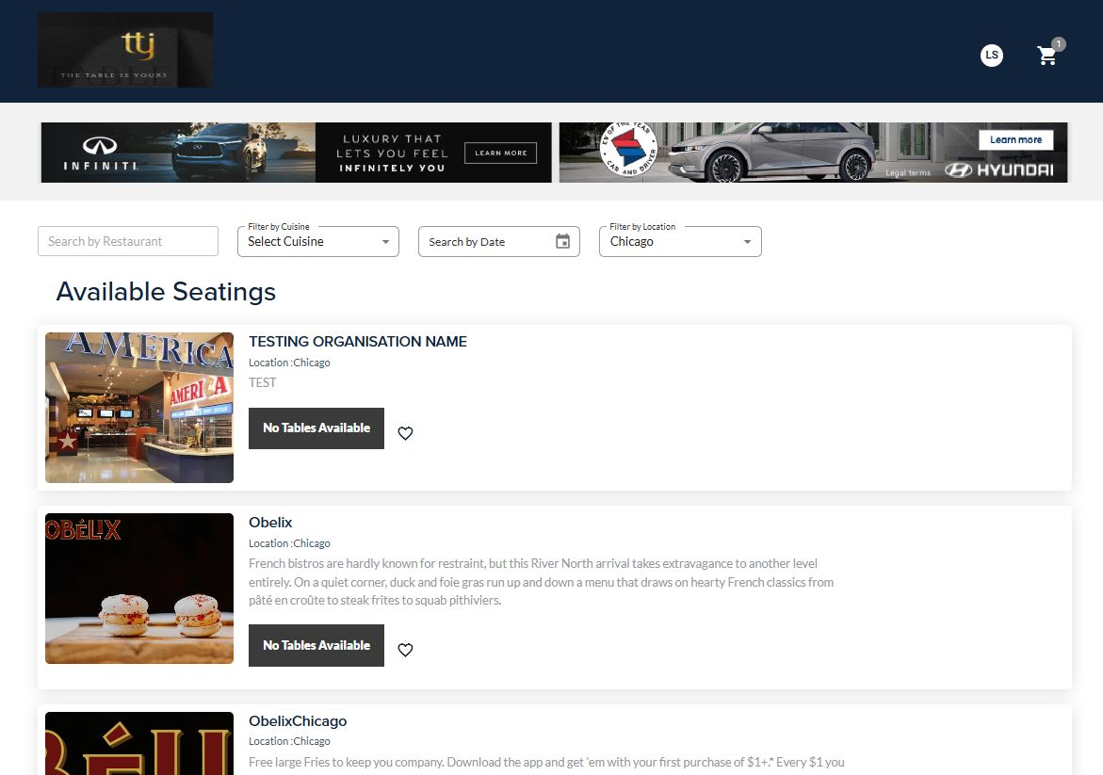Image resolution: width=1103 pixels, height=775 pixels.
Task: Click the Obelix macarons thumbnail image
Action: 139,589
